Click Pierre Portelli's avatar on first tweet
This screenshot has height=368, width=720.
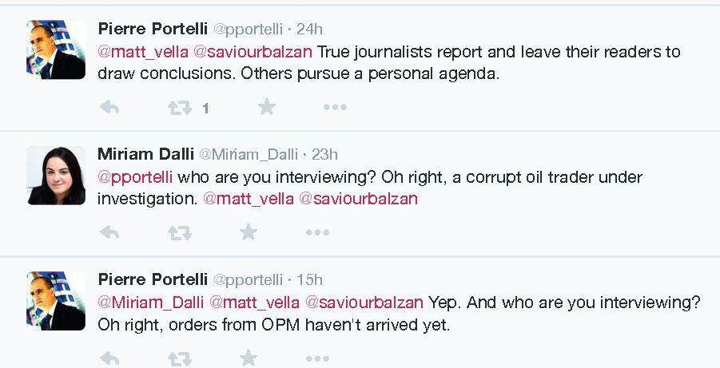coord(56,49)
